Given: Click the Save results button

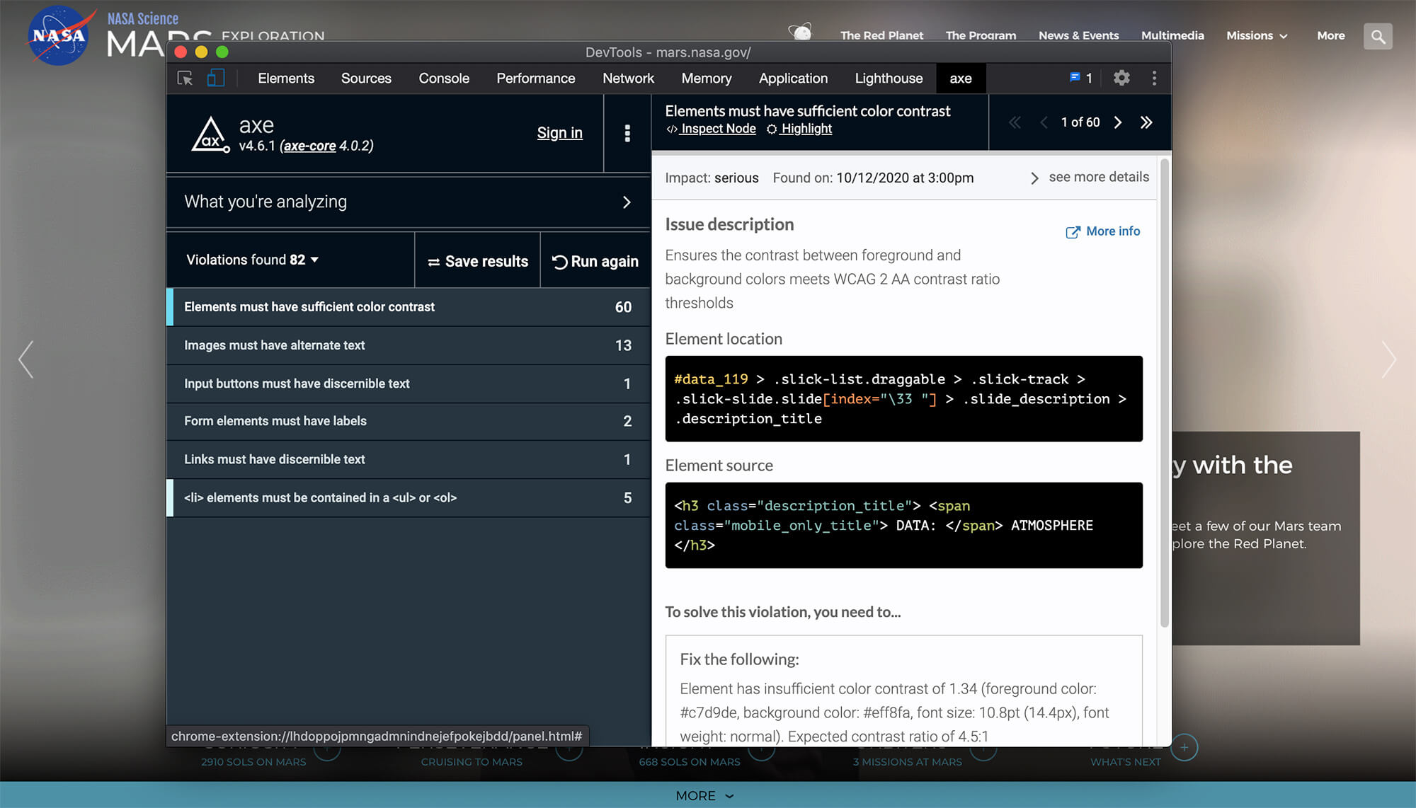Looking at the screenshot, I should pos(478,261).
